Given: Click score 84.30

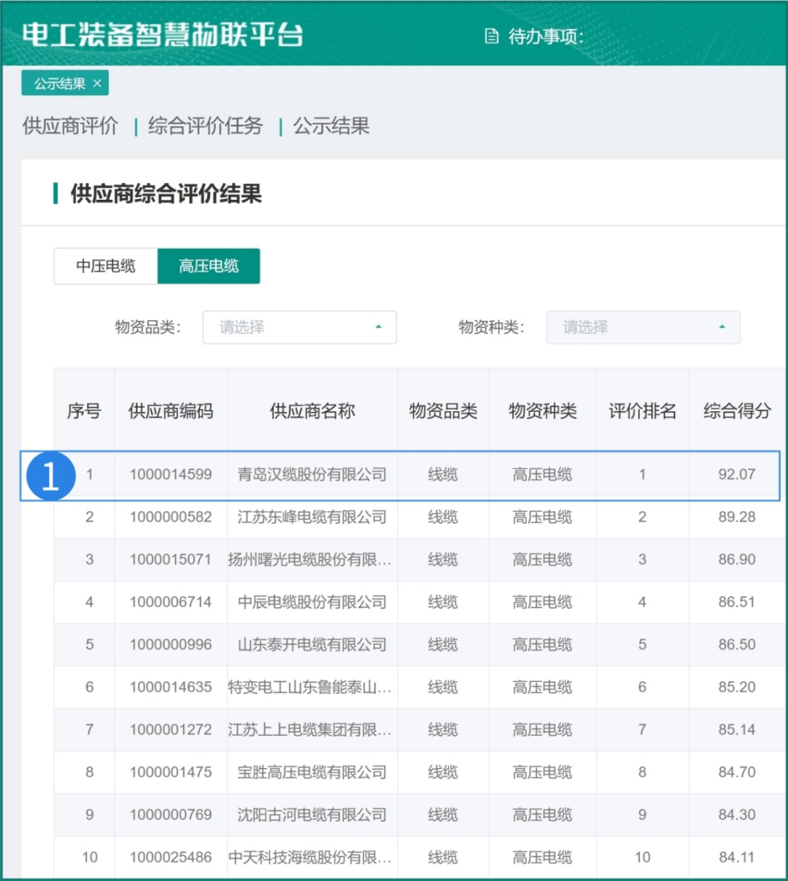Looking at the screenshot, I should pyautogui.click(x=737, y=815).
